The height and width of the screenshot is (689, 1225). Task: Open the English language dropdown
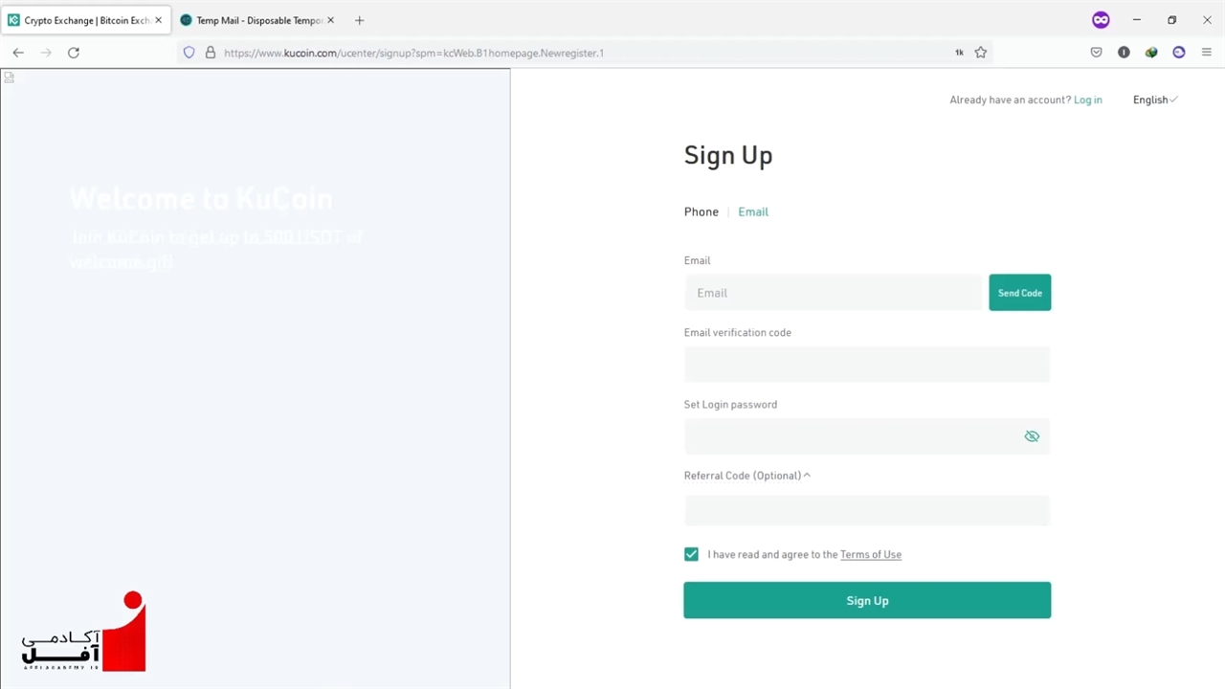[x=1155, y=100]
